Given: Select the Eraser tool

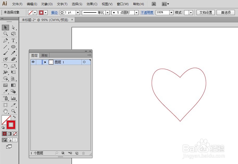Looking at the screenshot, I should pos(13,59).
